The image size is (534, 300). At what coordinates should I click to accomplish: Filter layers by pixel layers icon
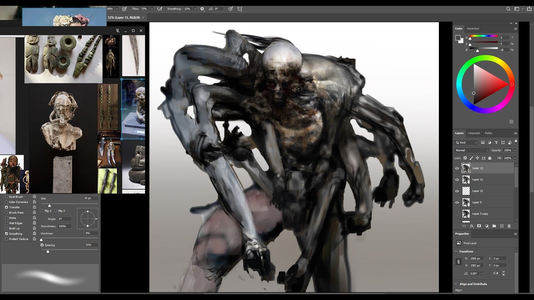[483, 142]
